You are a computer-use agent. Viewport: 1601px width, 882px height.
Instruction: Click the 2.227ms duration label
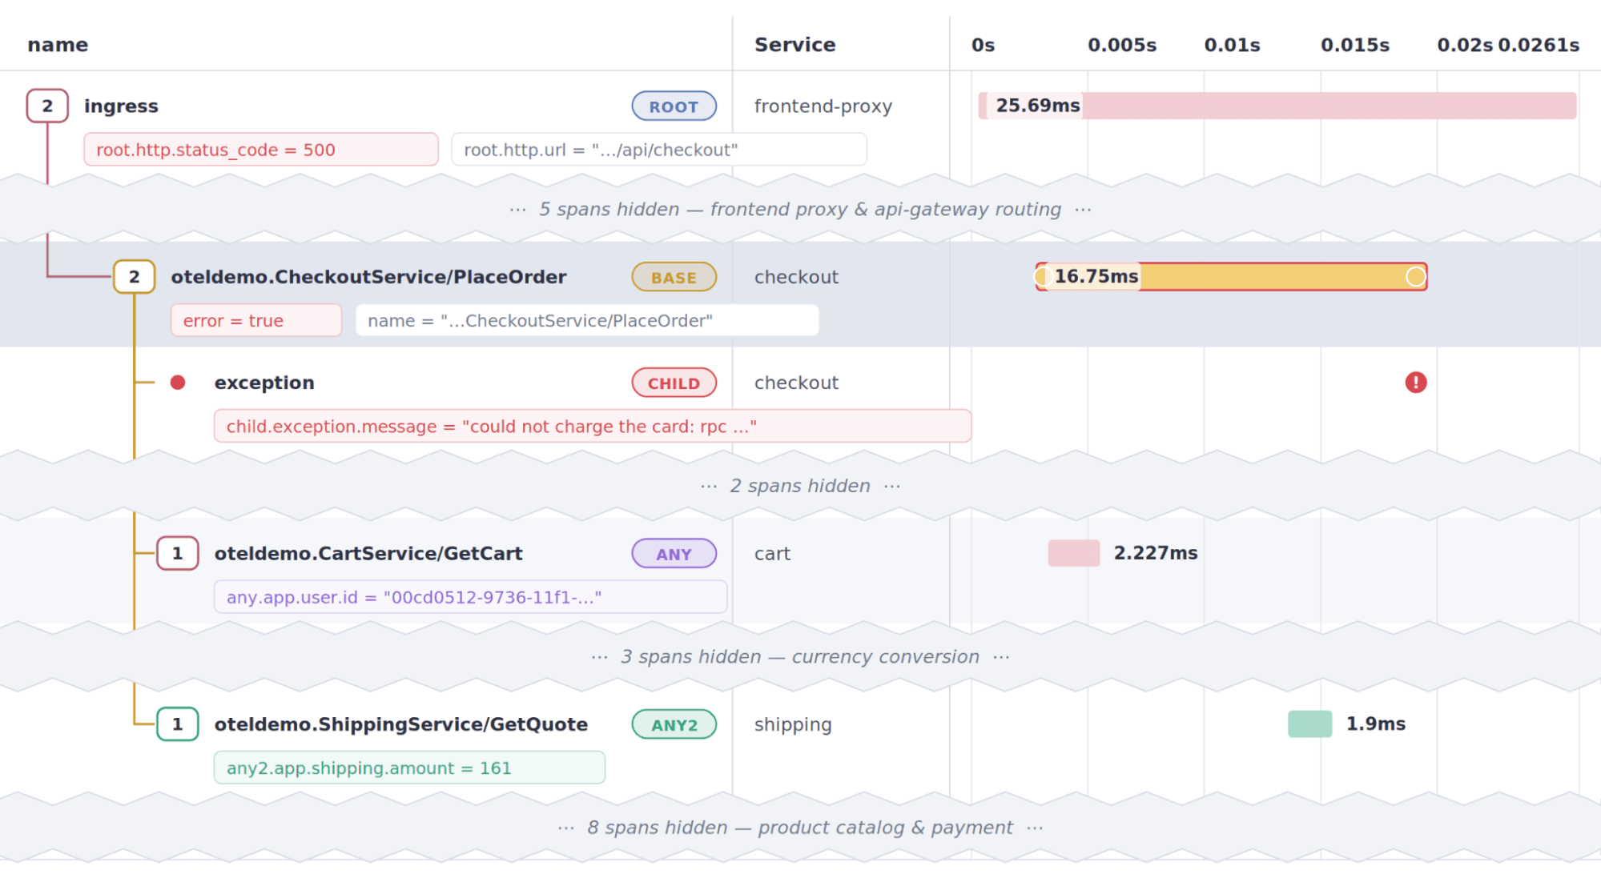(1156, 553)
